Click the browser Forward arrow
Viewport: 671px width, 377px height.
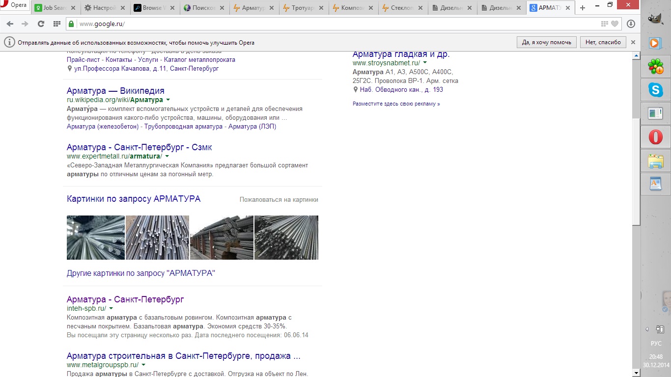click(25, 24)
